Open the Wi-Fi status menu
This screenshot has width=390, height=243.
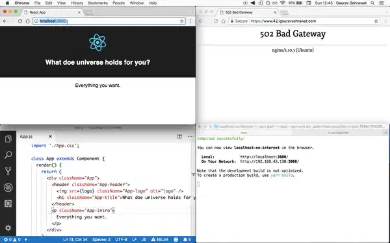pyautogui.click(x=283, y=3)
